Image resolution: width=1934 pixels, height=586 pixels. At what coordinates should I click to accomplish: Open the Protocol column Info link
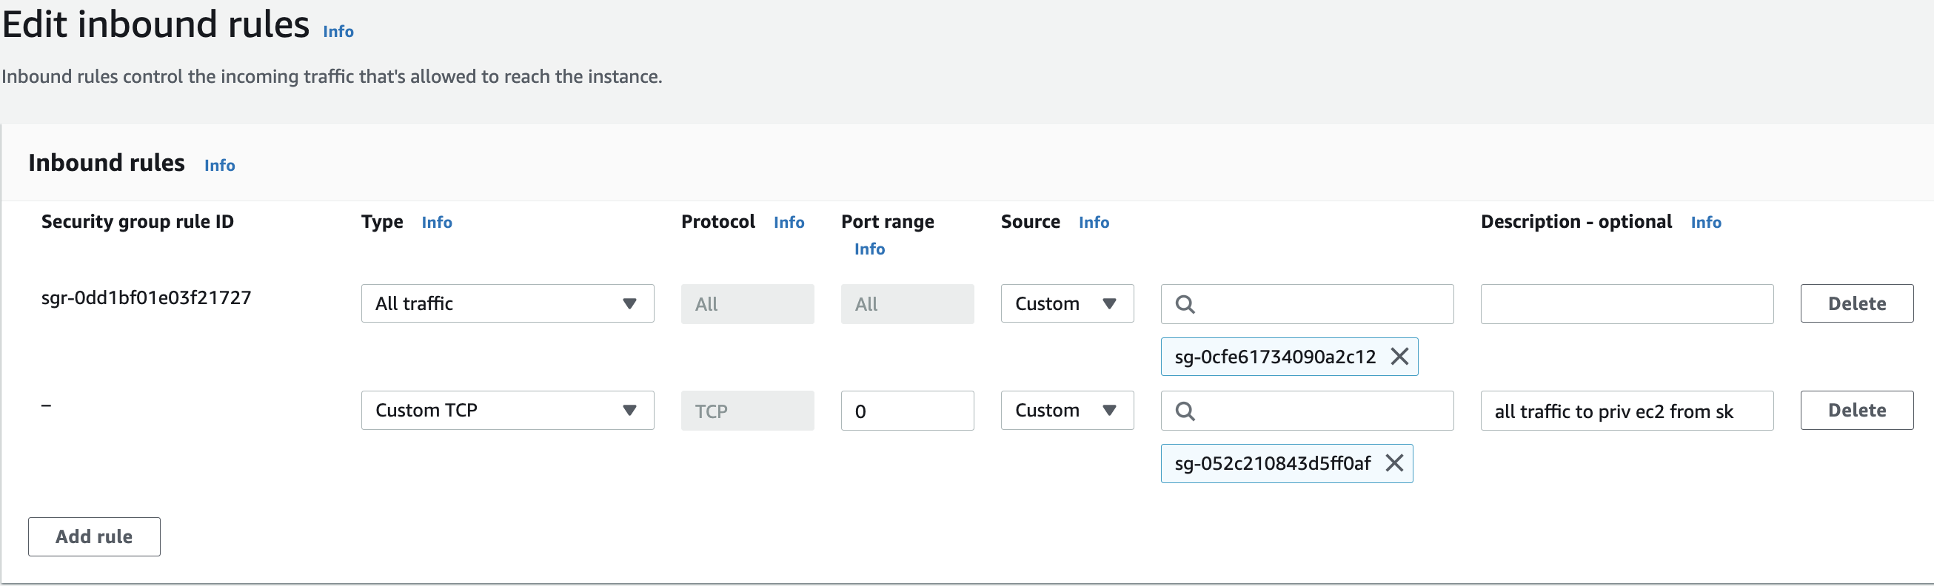789,222
